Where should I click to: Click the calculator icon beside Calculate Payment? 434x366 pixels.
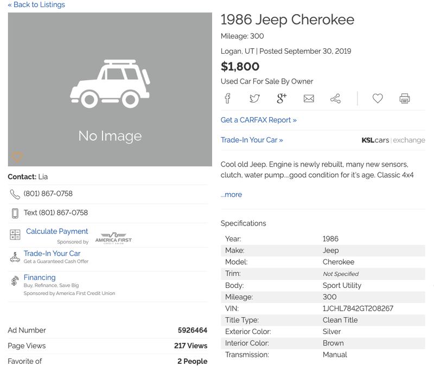[15, 235]
